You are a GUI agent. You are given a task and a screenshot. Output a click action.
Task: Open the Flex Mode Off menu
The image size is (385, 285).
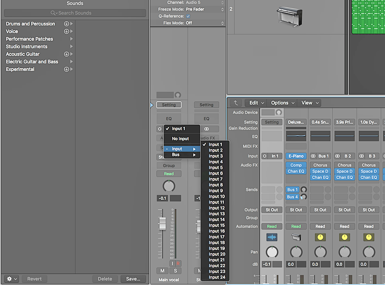[x=205, y=23]
